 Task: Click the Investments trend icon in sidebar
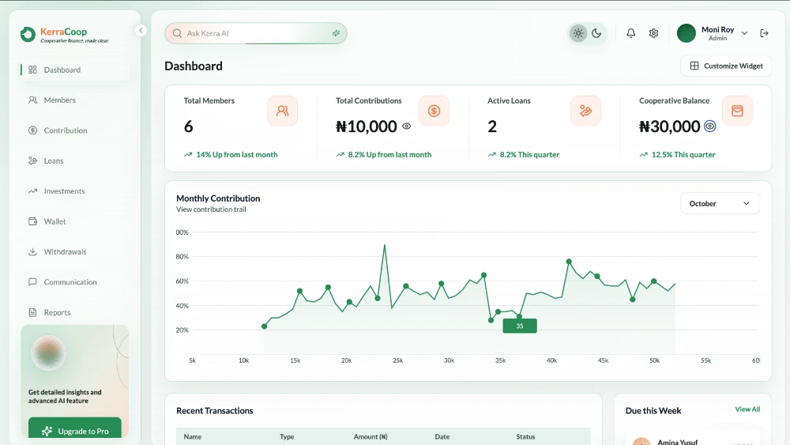pyautogui.click(x=32, y=191)
